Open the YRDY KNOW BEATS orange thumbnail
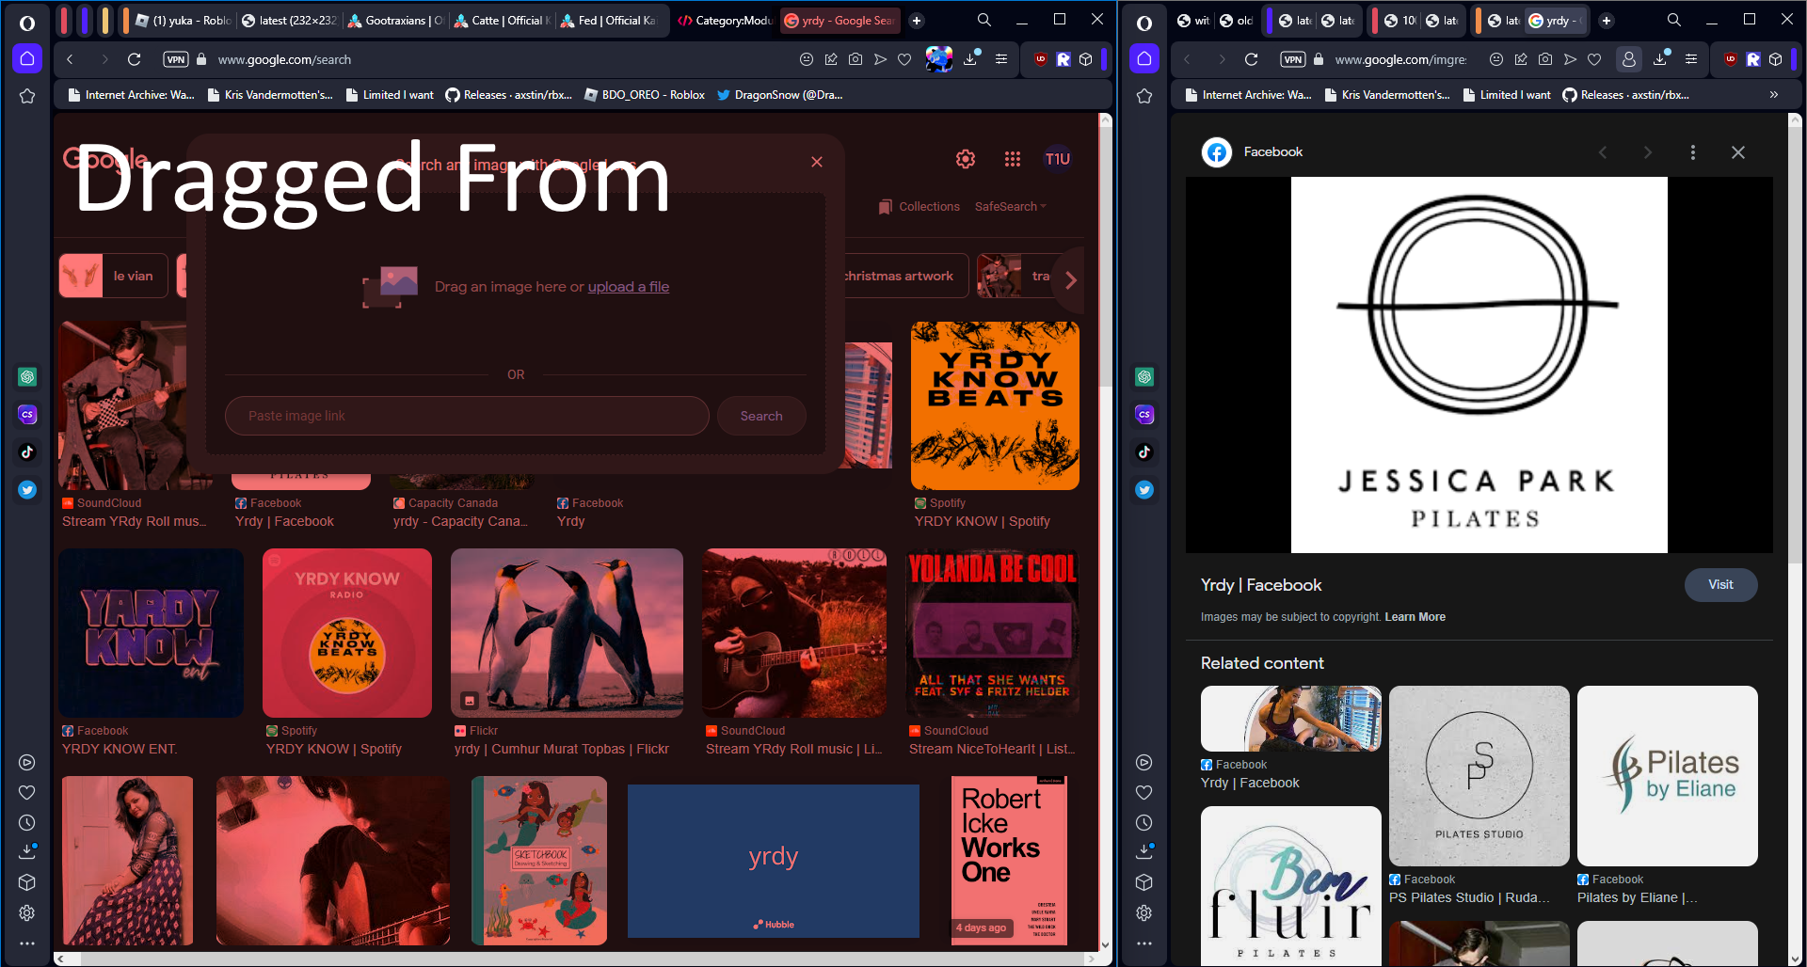The width and height of the screenshot is (1807, 967). click(x=995, y=405)
